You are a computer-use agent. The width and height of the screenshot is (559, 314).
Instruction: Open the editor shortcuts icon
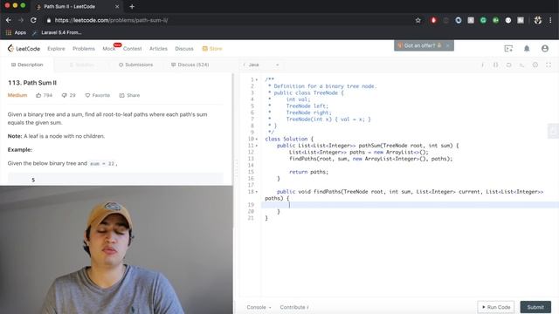(x=522, y=65)
